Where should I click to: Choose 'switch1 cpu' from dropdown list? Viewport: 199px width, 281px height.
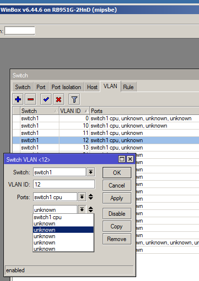(63, 217)
